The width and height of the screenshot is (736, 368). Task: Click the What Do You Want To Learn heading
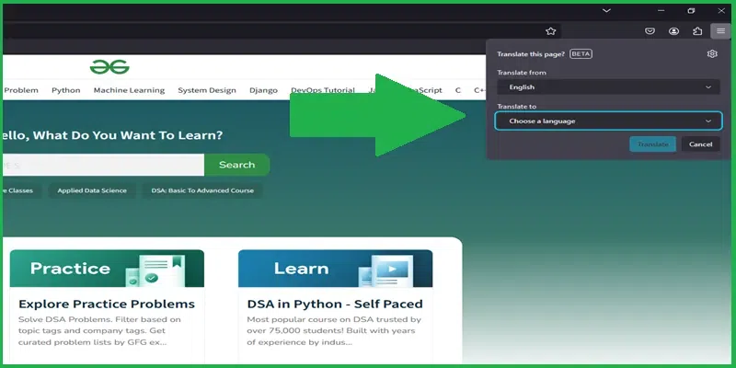pos(112,135)
